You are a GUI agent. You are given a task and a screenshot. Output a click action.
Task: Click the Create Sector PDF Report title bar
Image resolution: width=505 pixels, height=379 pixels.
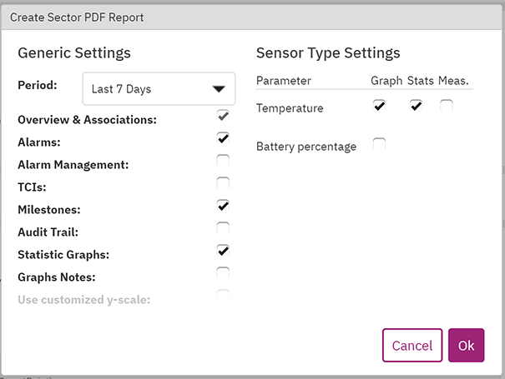(x=252, y=17)
